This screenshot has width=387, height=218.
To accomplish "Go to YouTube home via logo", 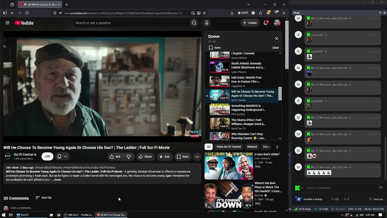I will [24, 23].
